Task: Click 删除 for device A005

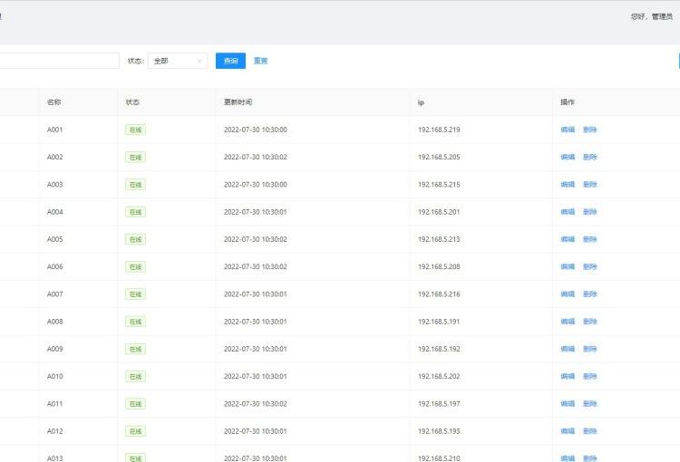Action: point(590,239)
